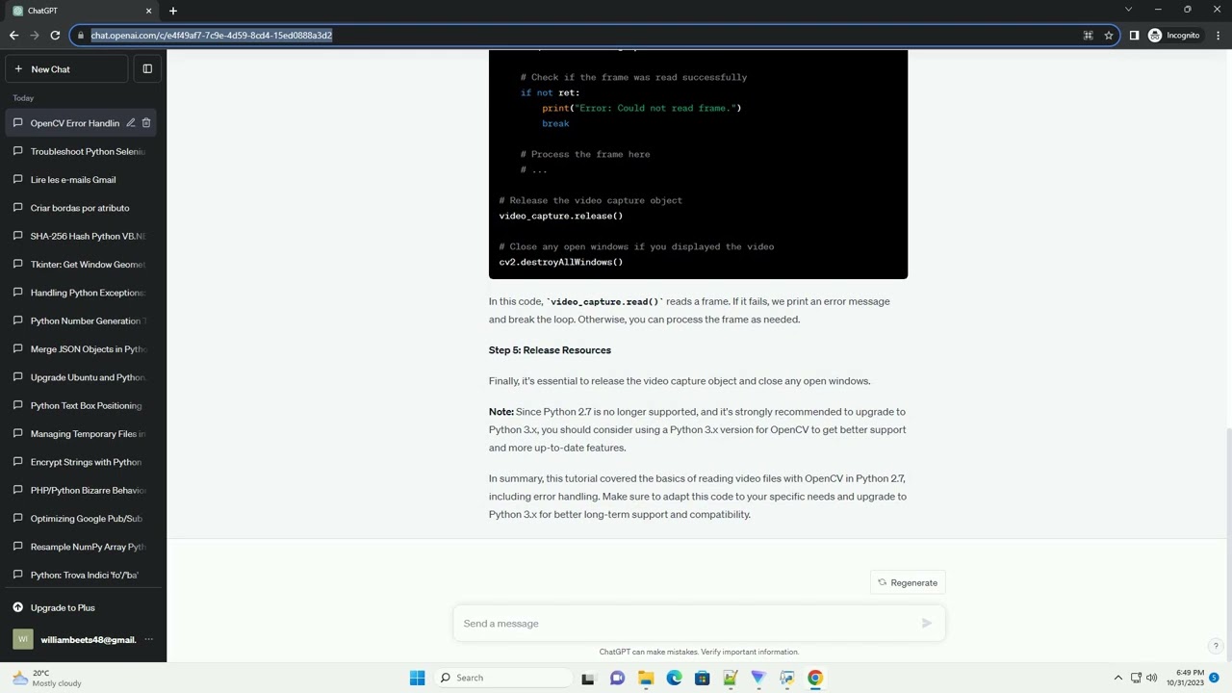This screenshot has width=1232, height=693.
Task: Click Upgrade to Plus
Action: (83, 607)
